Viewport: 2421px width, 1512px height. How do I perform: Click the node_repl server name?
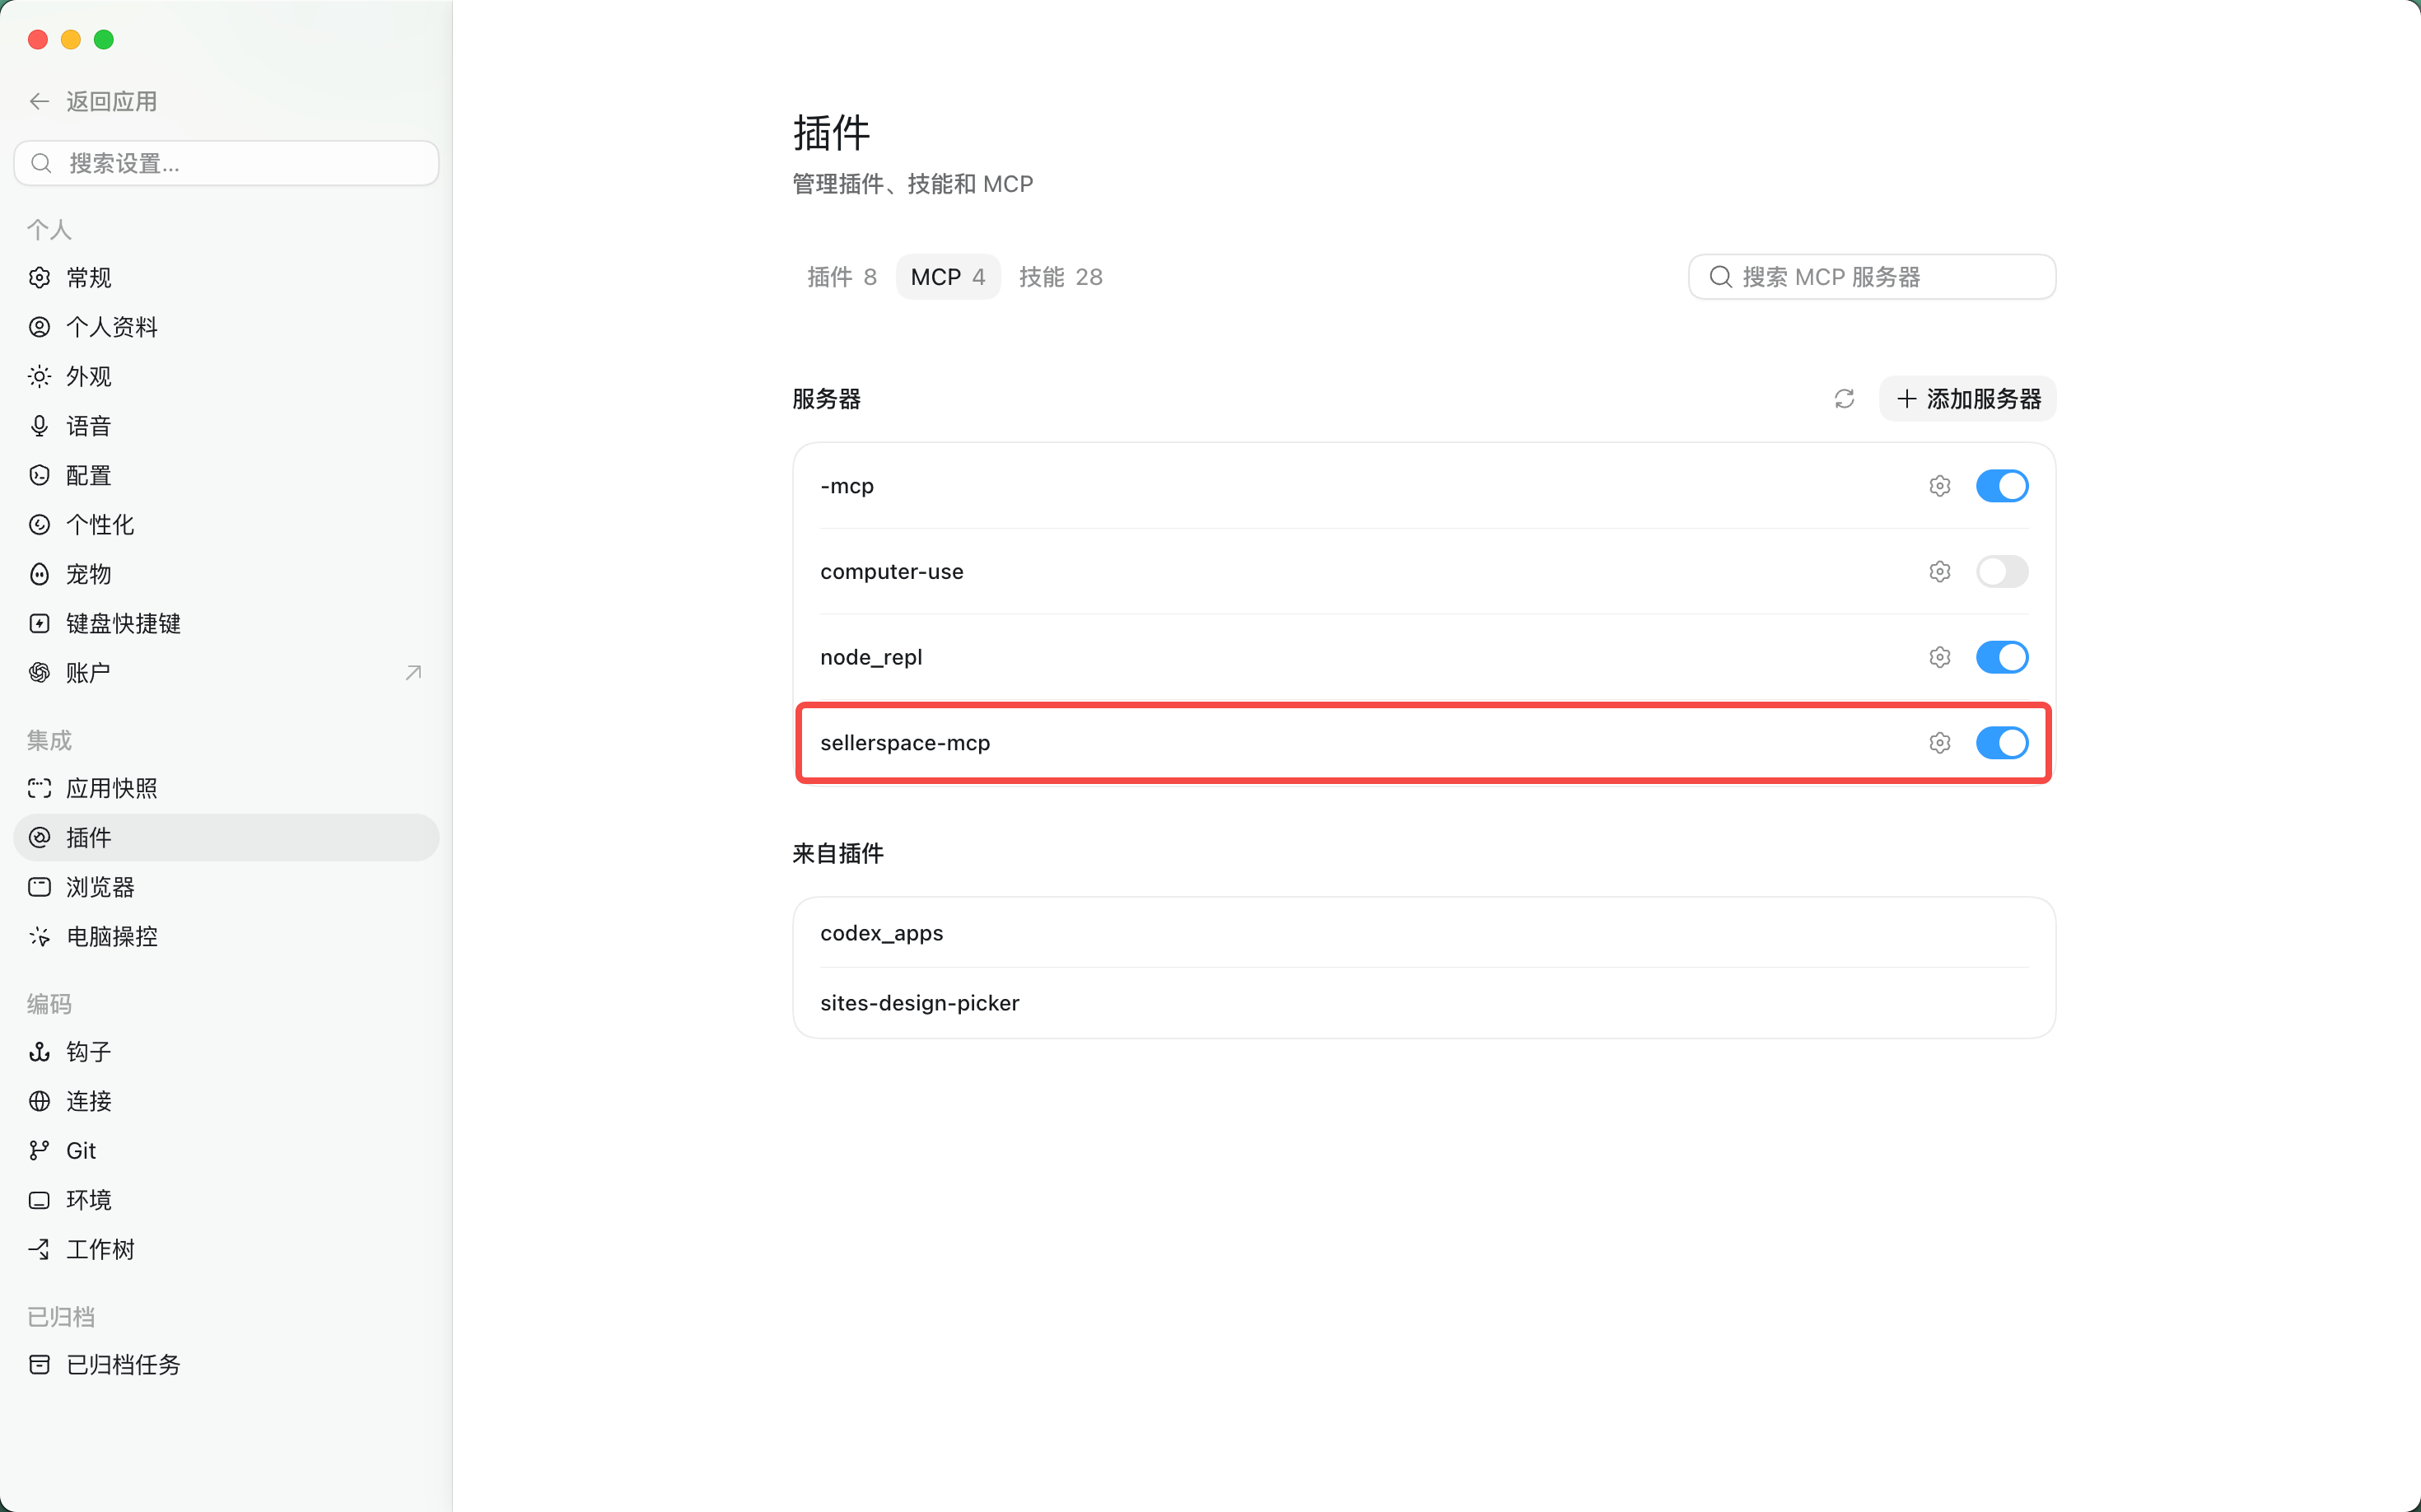pos(870,657)
